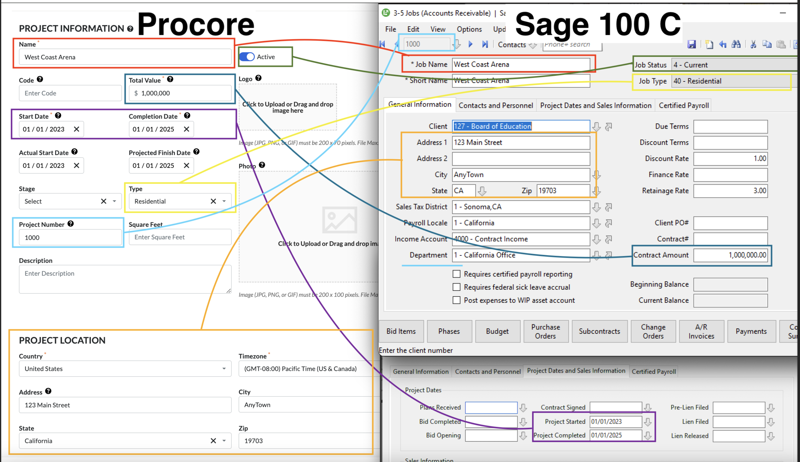The width and height of the screenshot is (800, 462).
Task: Open Client lookup arrow beside Board of Education
Action: (x=596, y=127)
